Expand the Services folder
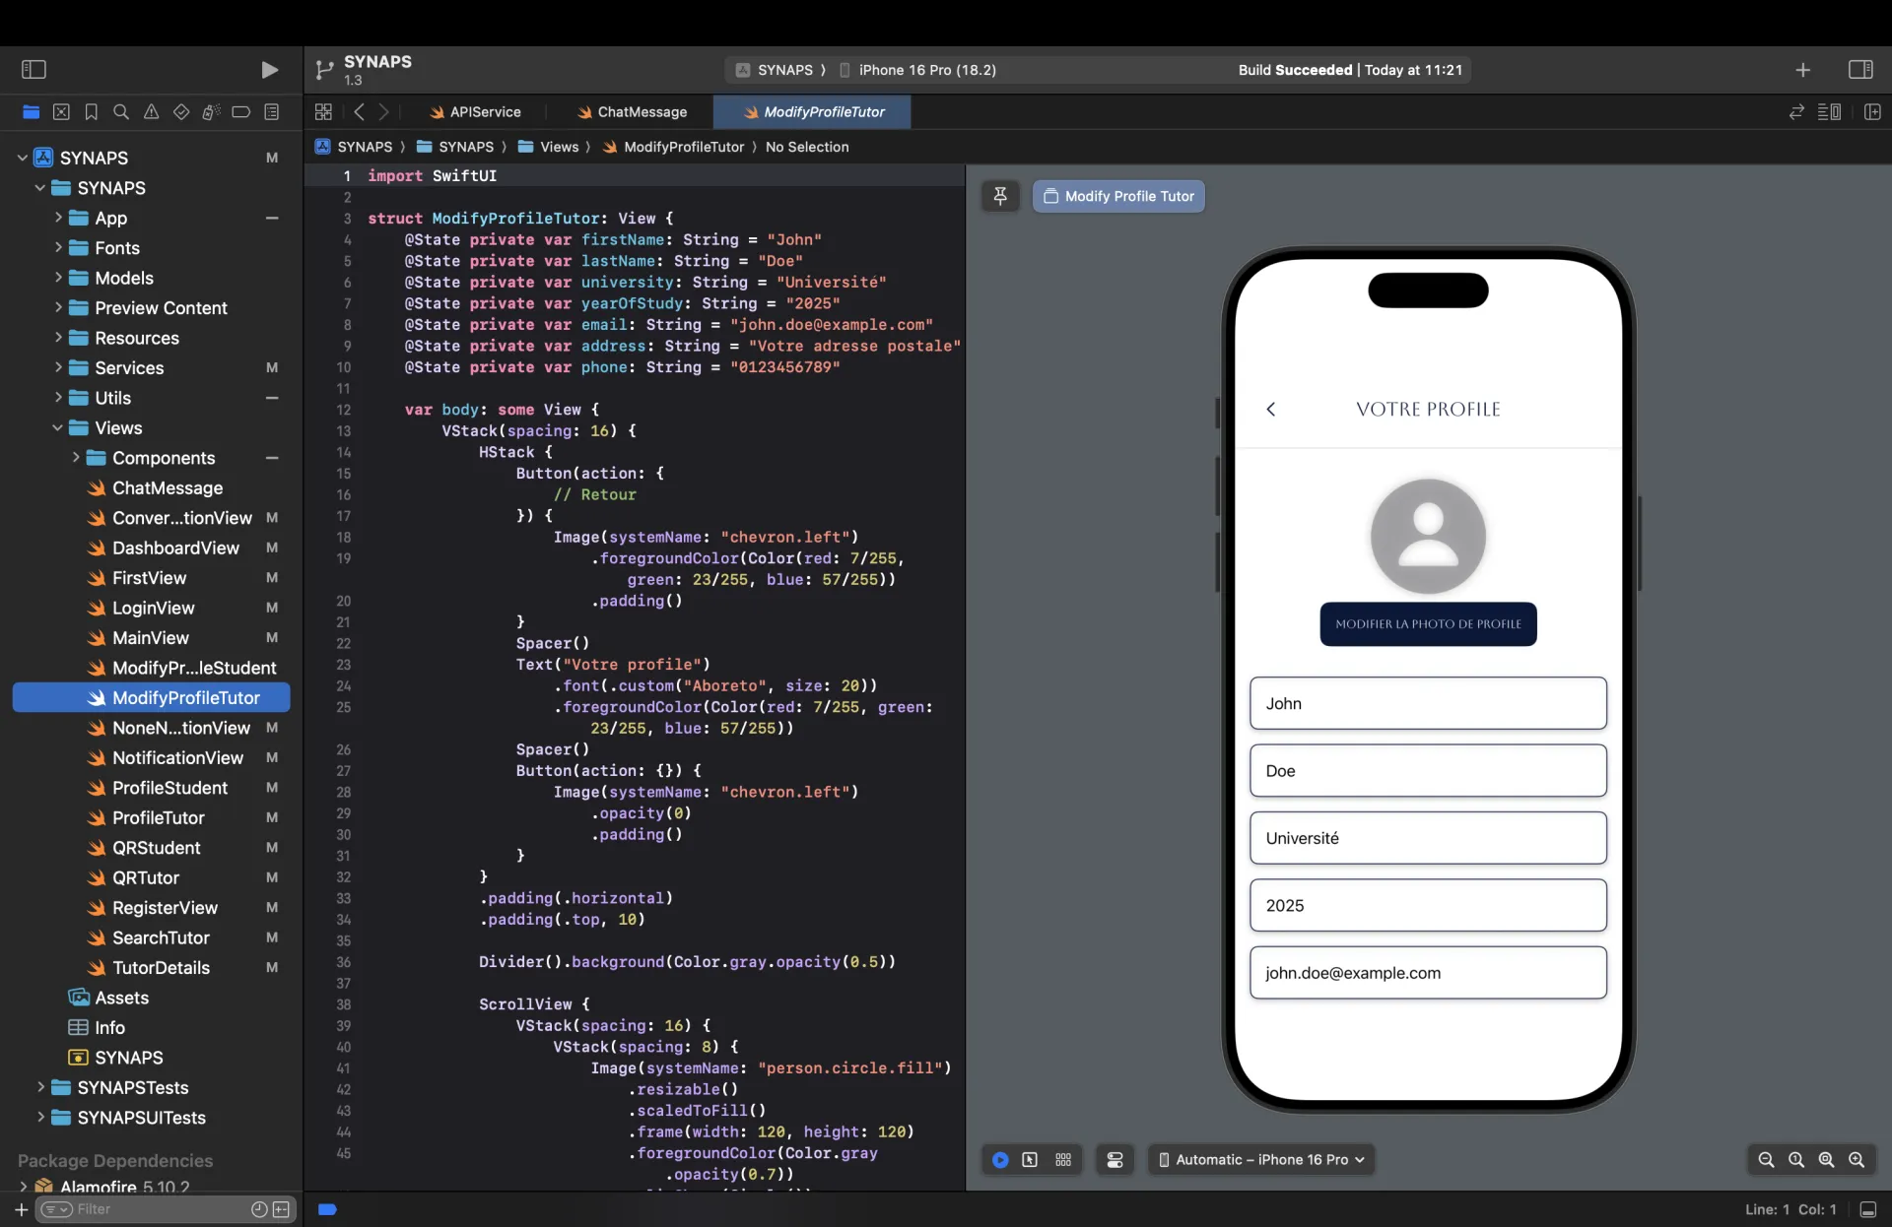 tap(58, 367)
